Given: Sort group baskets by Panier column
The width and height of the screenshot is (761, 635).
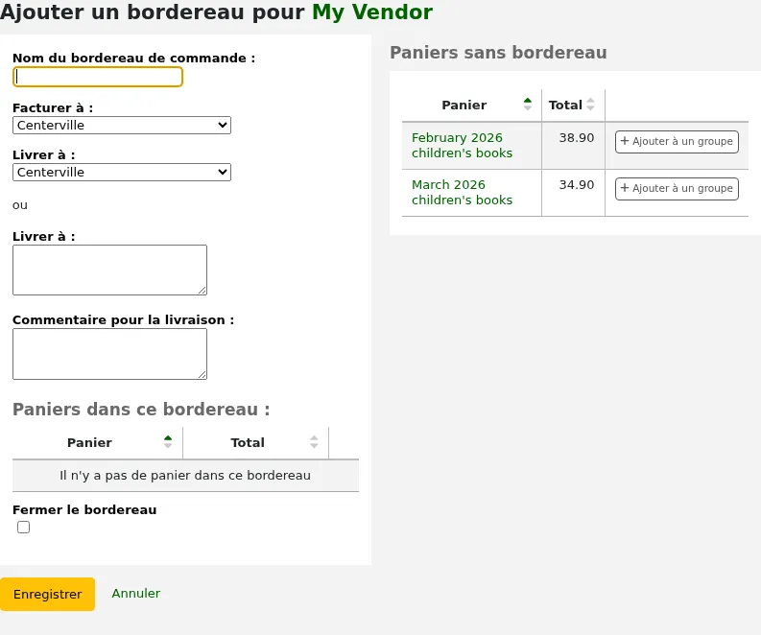Looking at the screenshot, I should [x=98, y=442].
